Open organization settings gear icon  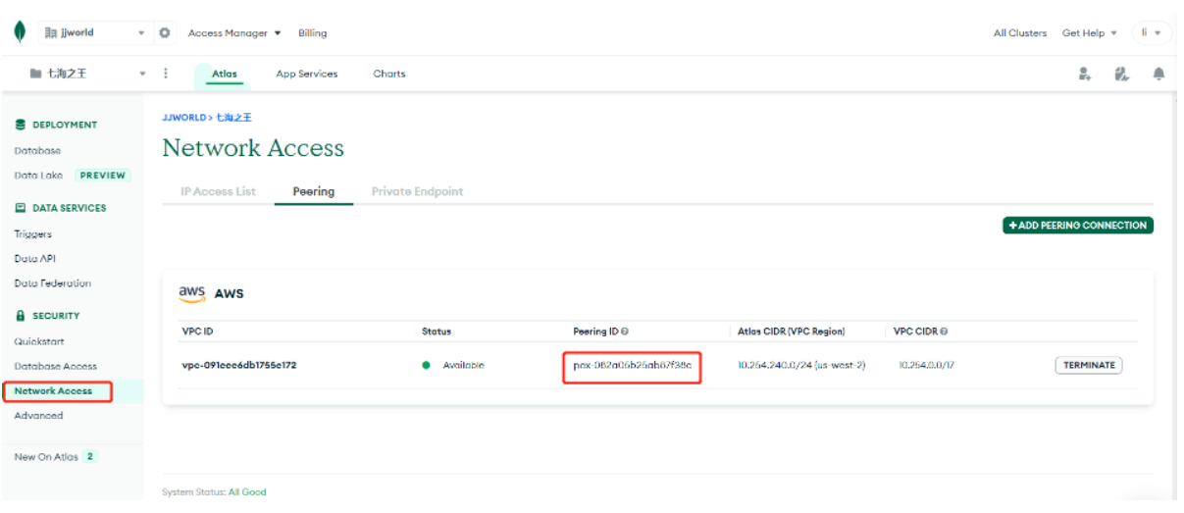point(165,32)
